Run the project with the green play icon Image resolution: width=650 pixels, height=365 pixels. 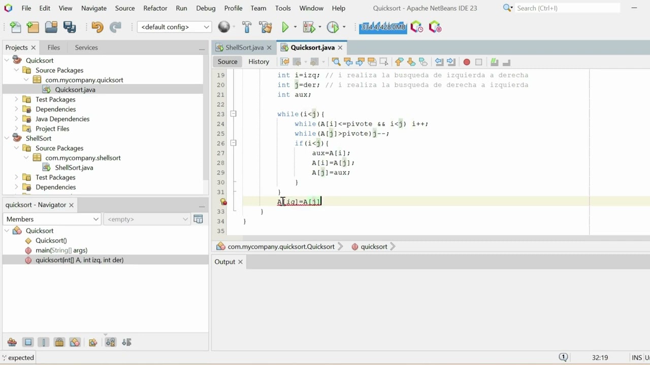(285, 27)
